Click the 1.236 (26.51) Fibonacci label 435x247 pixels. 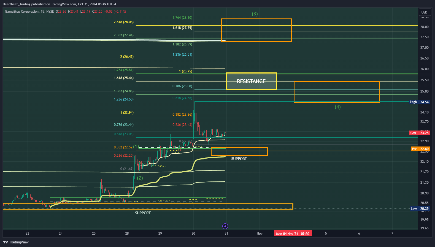(x=182, y=55)
